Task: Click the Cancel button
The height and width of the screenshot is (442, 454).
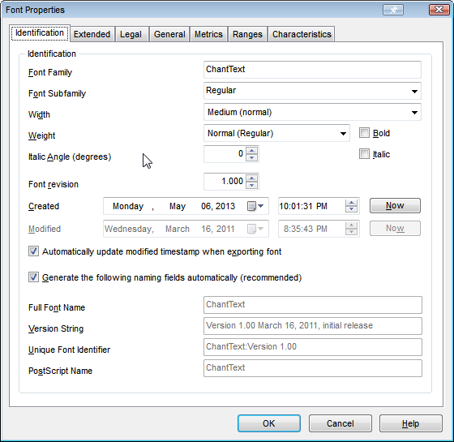Action: click(x=340, y=423)
